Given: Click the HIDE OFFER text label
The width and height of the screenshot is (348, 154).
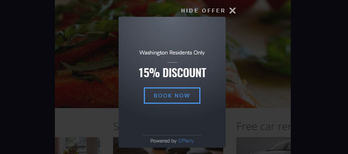Looking at the screenshot, I should (203, 11).
